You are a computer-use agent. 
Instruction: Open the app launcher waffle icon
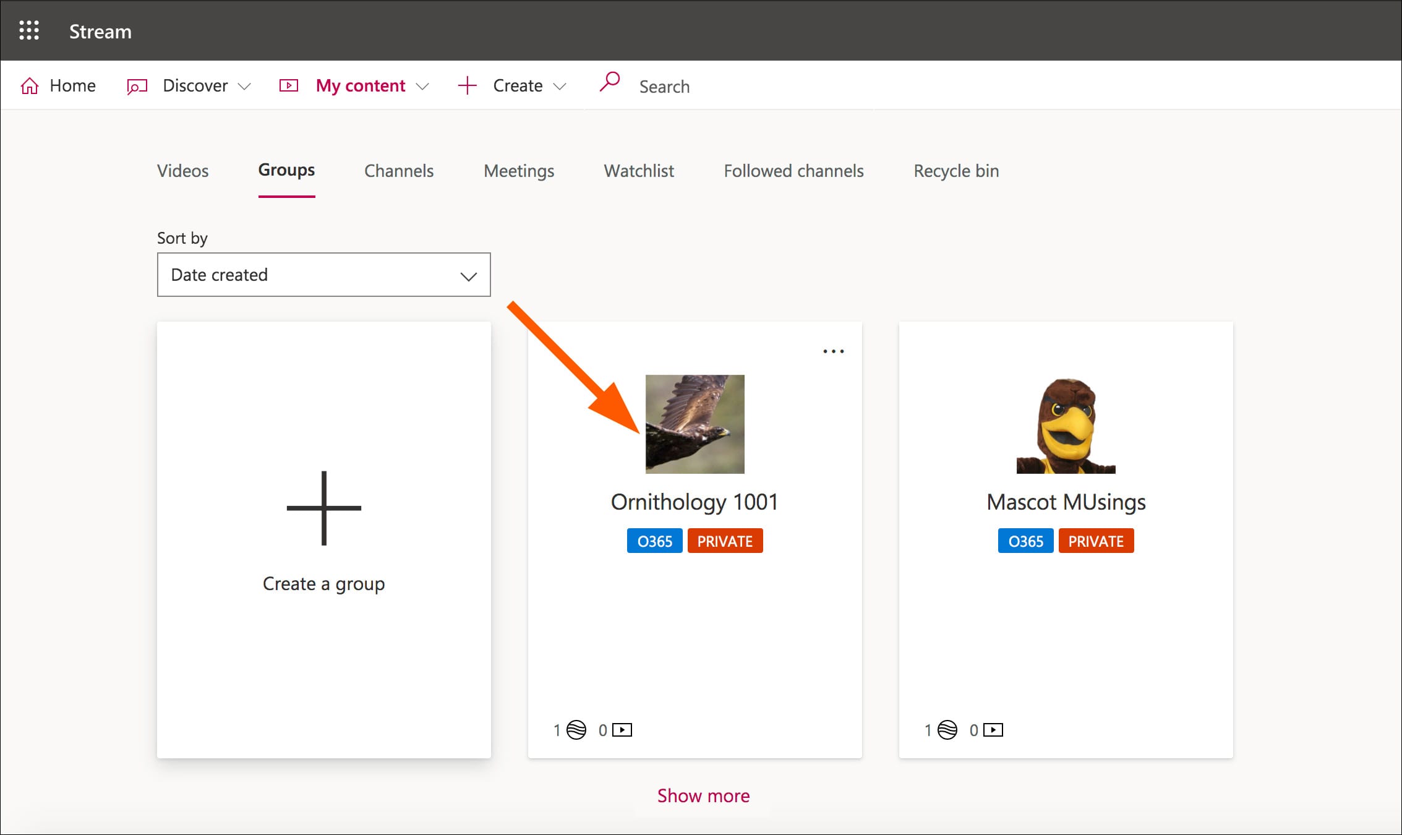(x=29, y=30)
